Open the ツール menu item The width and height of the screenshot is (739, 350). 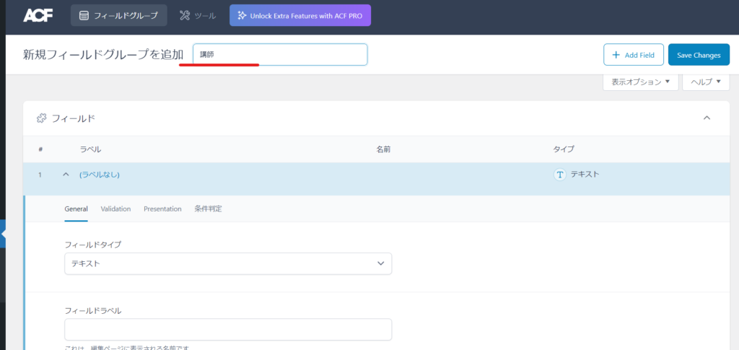(x=198, y=15)
